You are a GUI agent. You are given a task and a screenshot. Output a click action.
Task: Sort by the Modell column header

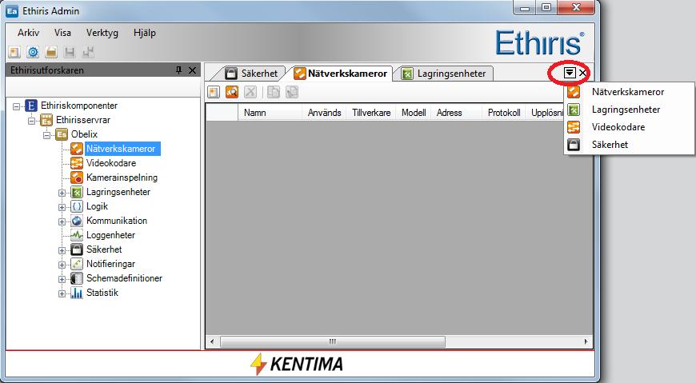[x=414, y=113]
